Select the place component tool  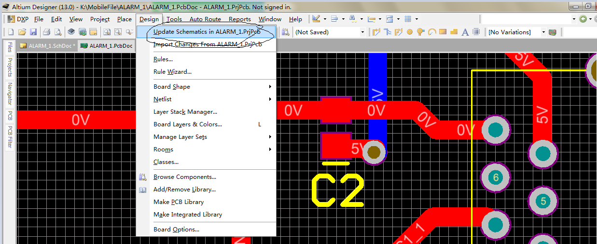pyautogui.click(x=476, y=32)
